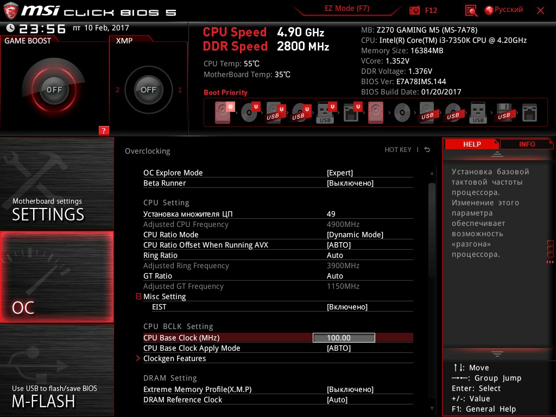
Task: Collapse the Misc Setting section
Action: pos(138,296)
